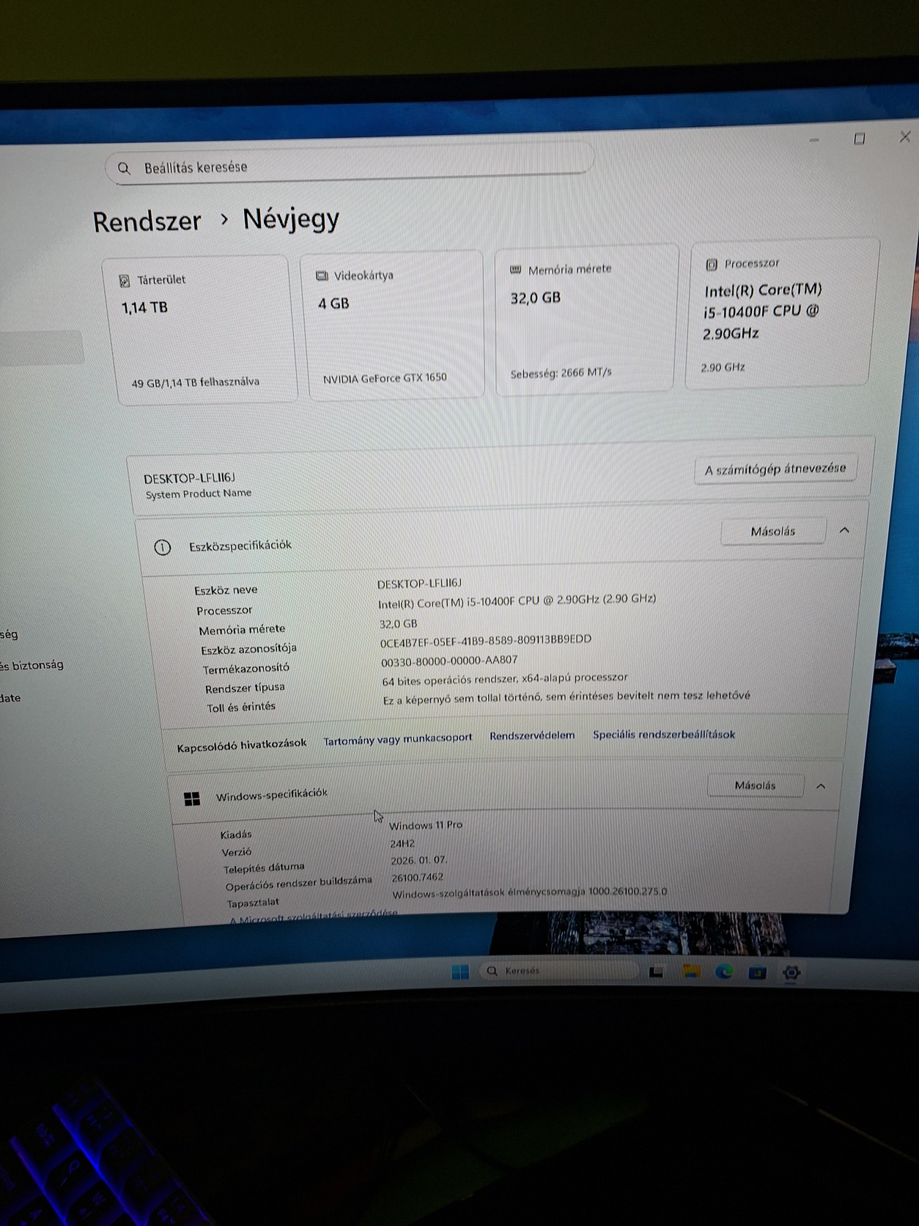Click the System Product Name text
Viewport: 919px width, 1226px height.
coord(199,494)
